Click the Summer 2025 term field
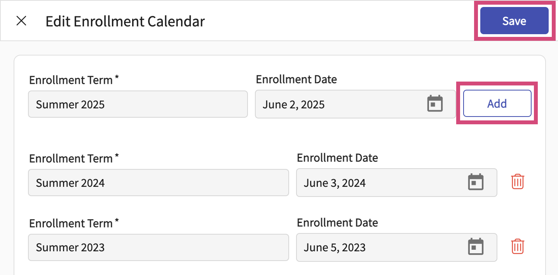 [138, 104]
